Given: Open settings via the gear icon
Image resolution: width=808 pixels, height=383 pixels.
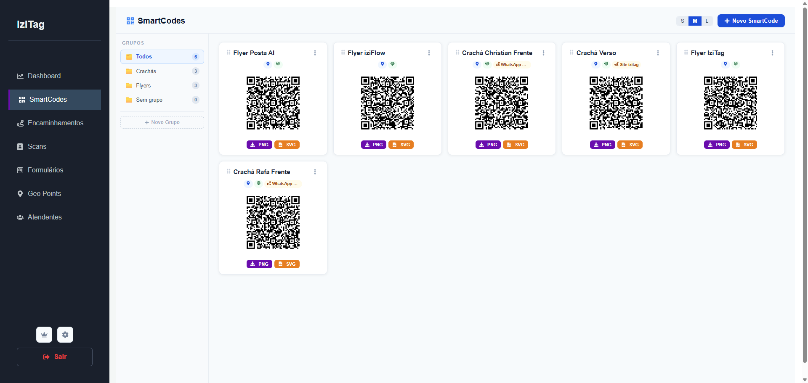Looking at the screenshot, I should 65,335.
